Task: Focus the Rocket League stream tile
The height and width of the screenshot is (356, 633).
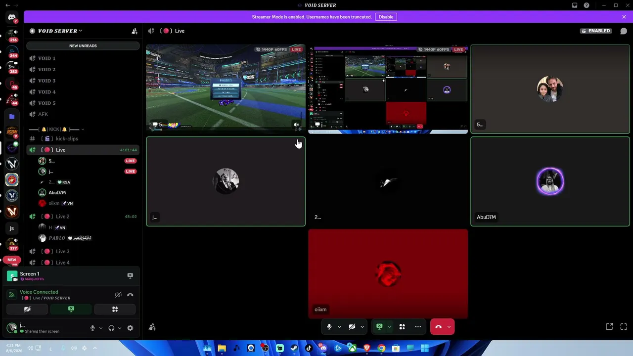Action: coord(226,89)
